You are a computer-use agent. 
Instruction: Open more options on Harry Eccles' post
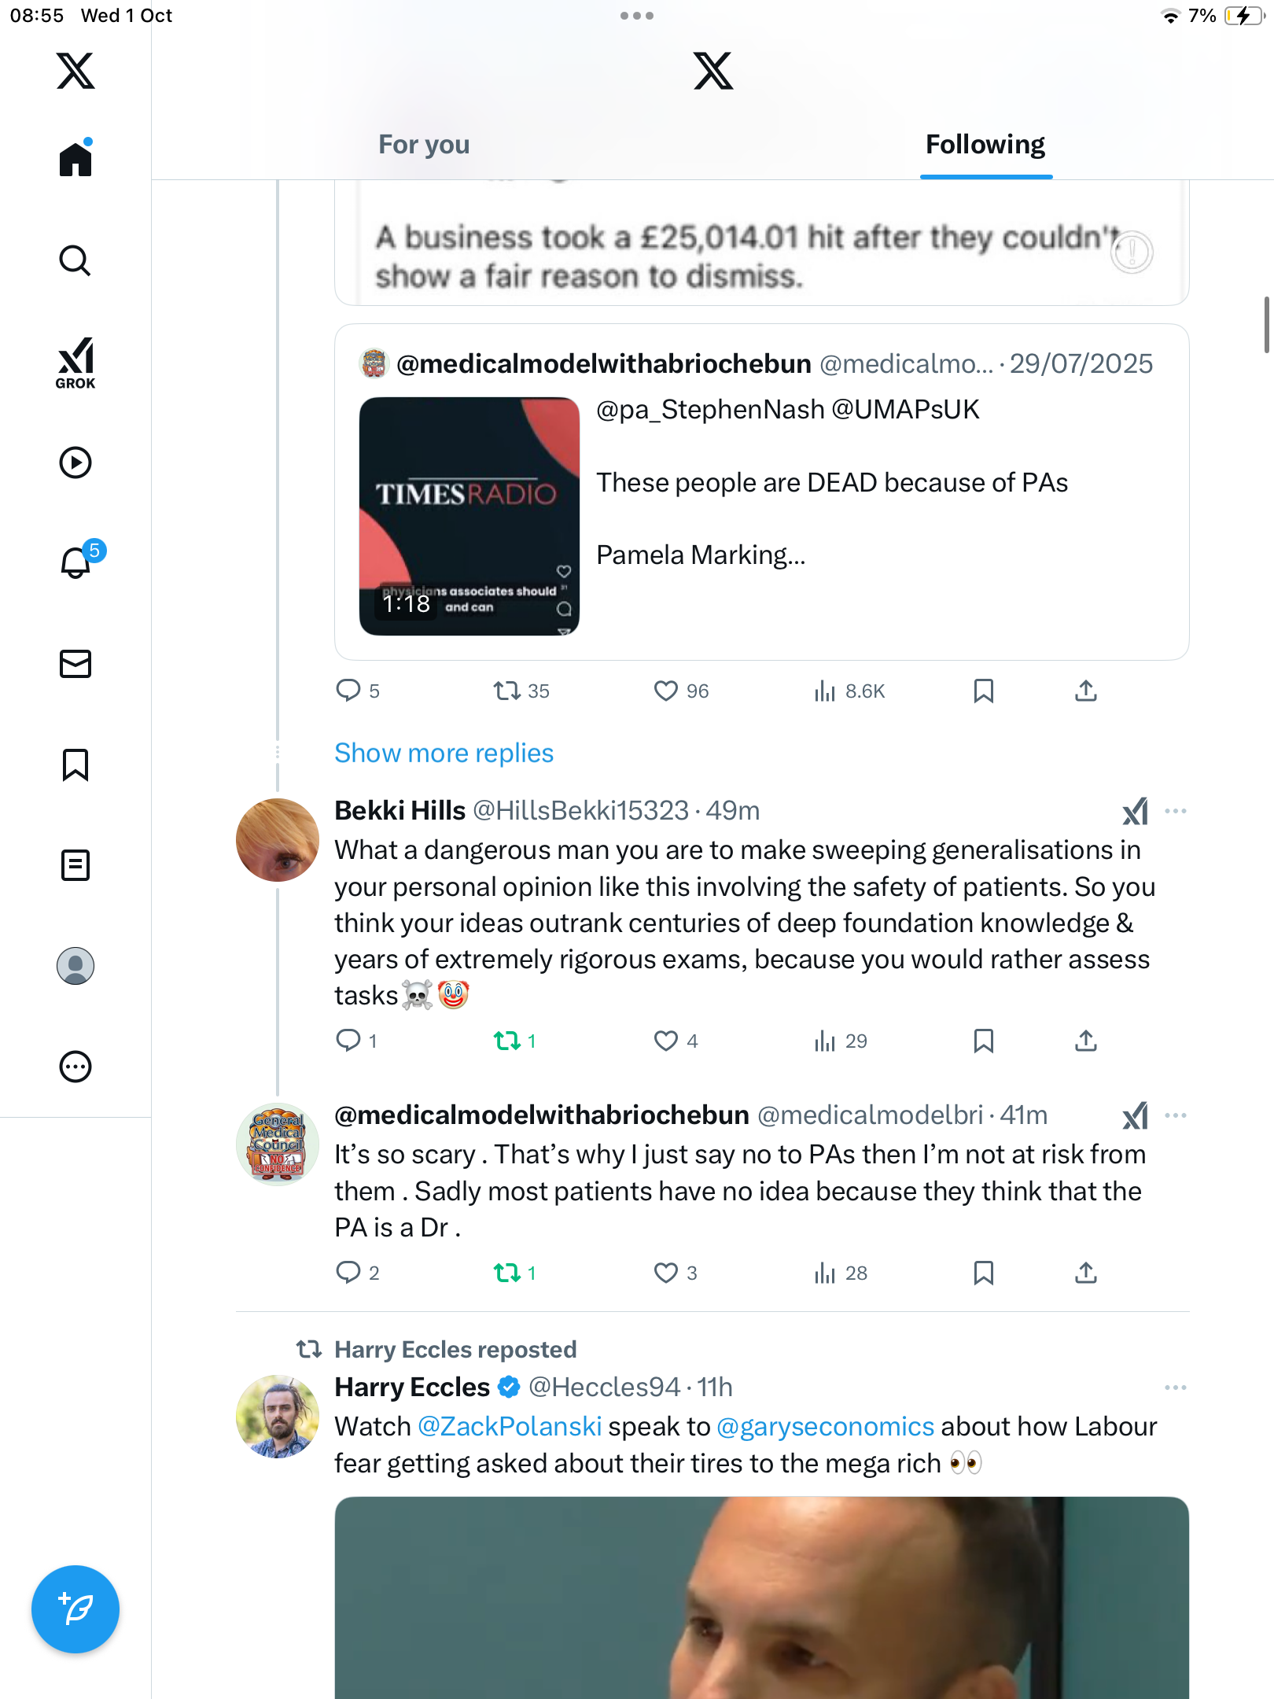pyautogui.click(x=1176, y=1388)
